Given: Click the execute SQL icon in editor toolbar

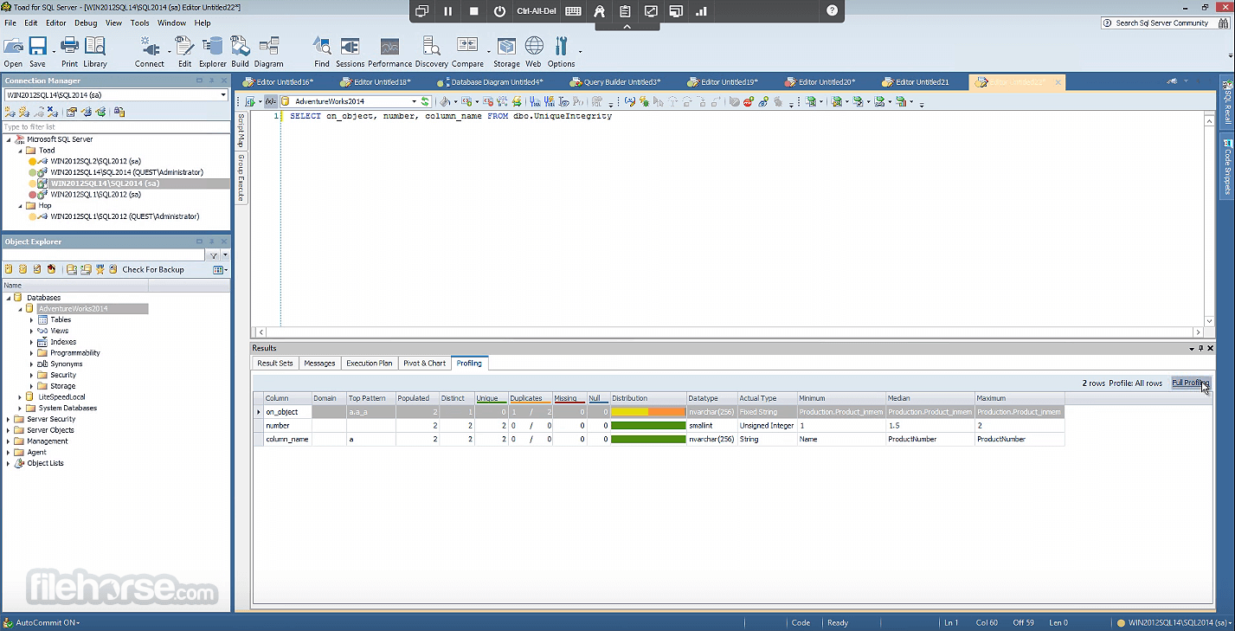Looking at the screenshot, I should pos(249,101).
